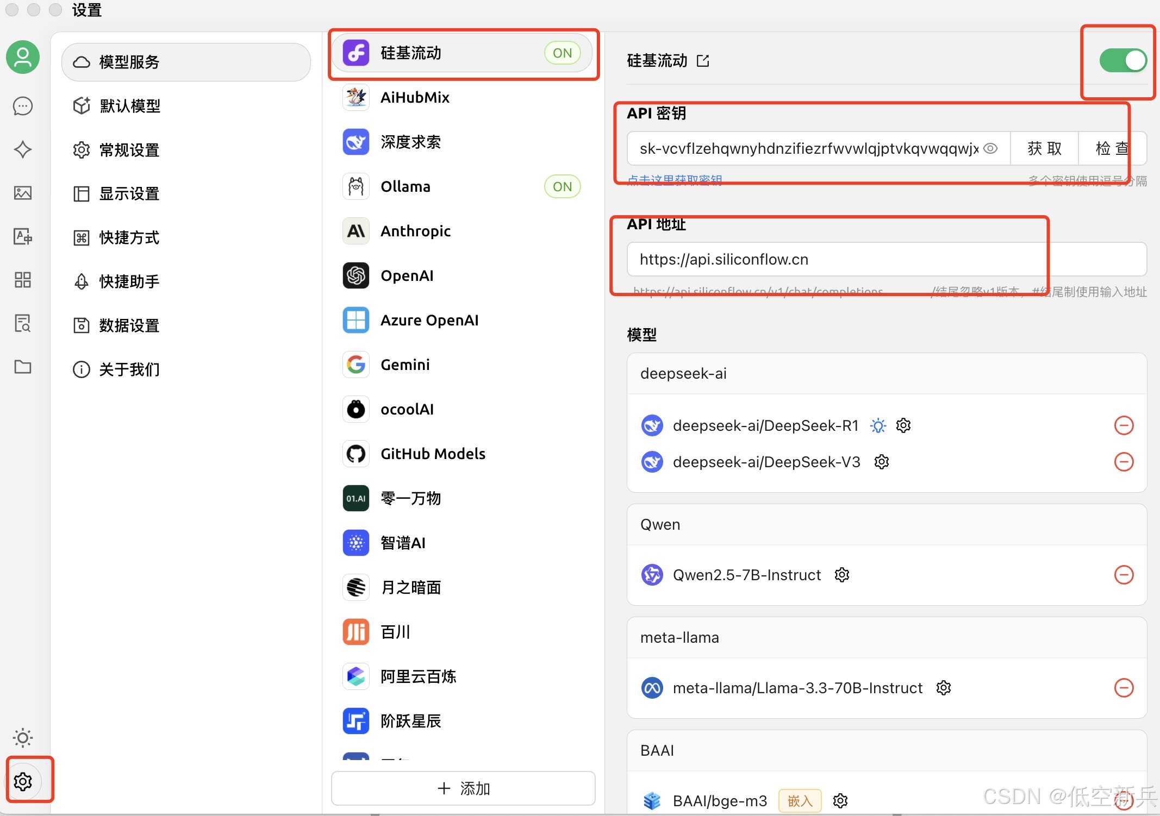Open the files folder sidebar icon
Screen dimensions: 1160x816
coord(22,367)
